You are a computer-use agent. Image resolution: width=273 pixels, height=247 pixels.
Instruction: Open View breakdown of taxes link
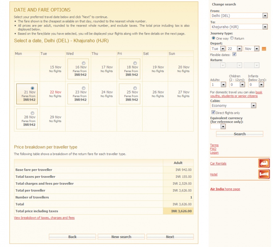[x=44, y=218]
